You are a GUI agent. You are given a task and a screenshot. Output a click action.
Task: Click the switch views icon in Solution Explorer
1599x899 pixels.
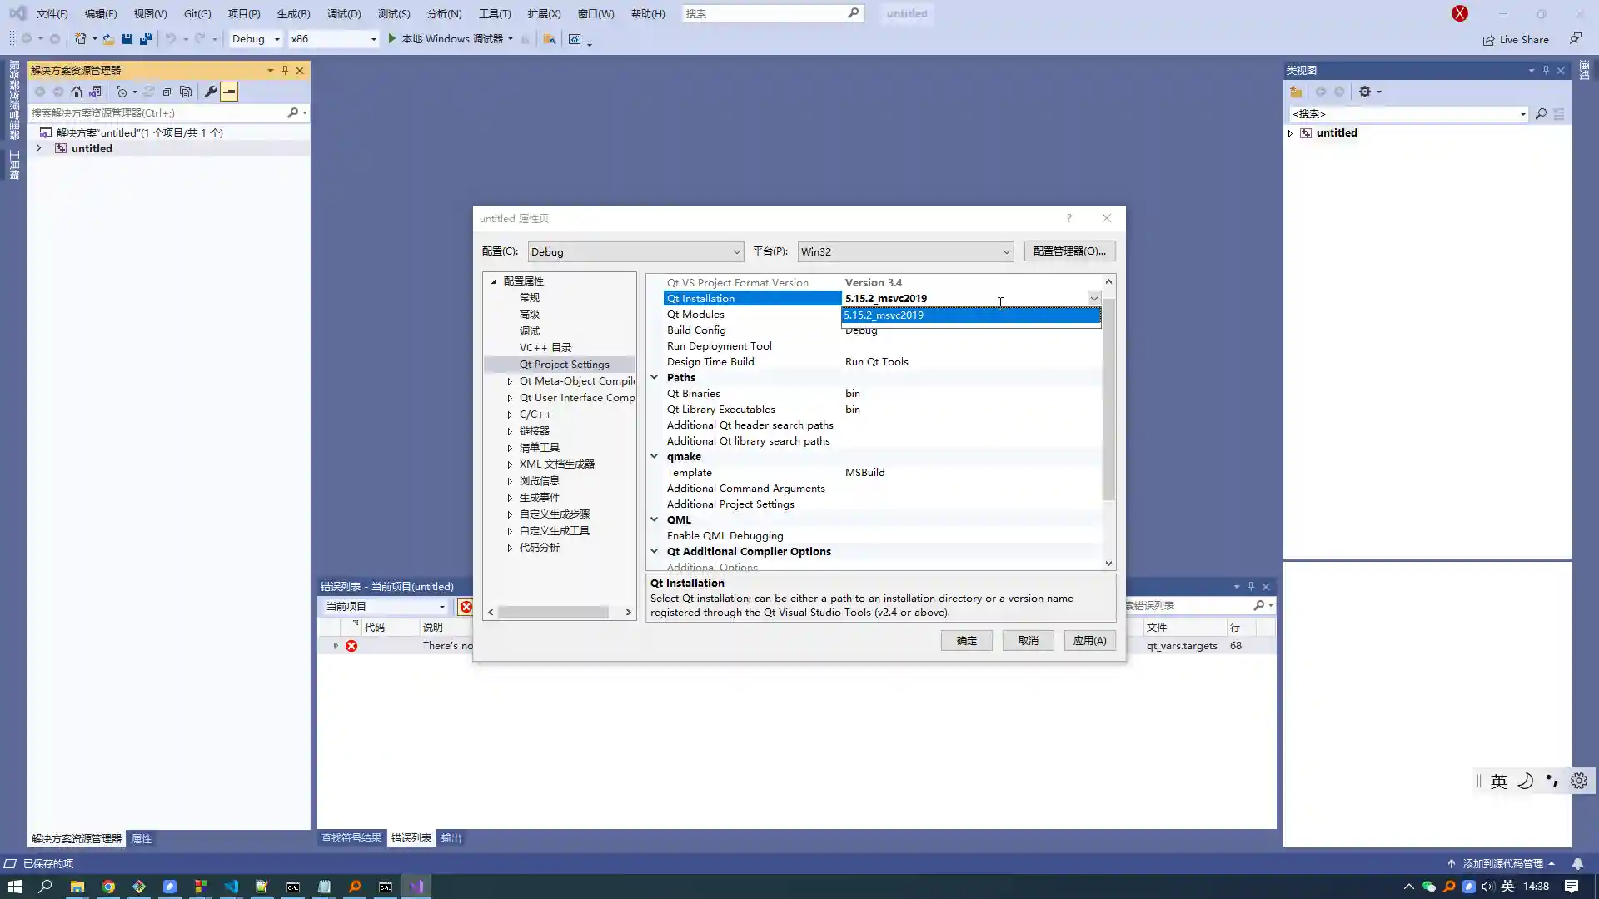96,92
